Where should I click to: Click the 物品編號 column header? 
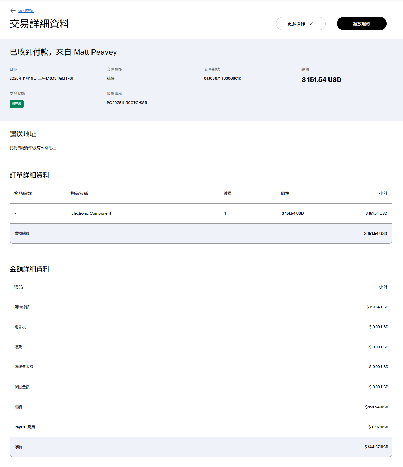pos(23,193)
